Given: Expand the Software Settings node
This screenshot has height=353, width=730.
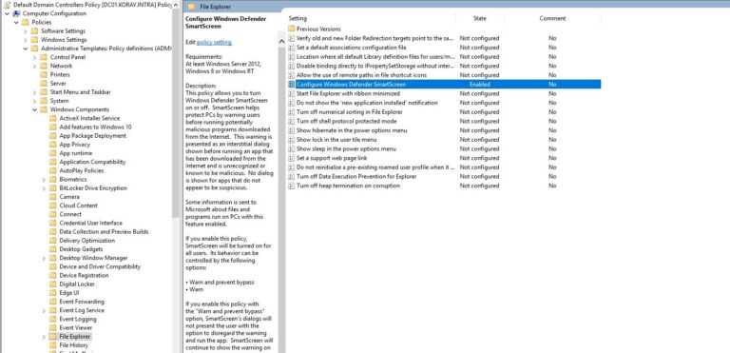Looking at the screenshot, I should (26, 30).
